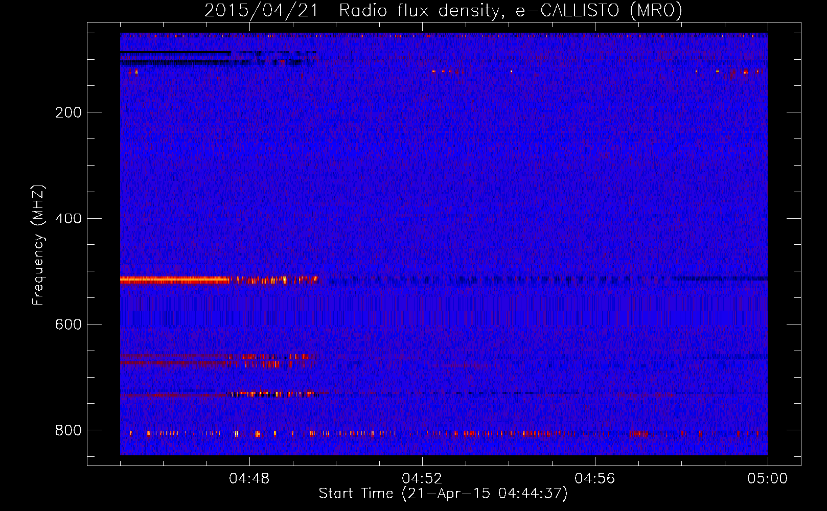
Task: Click the 'Start Time (21-Apr-15 04:44:37)' label
Action: tap(443, 494)
